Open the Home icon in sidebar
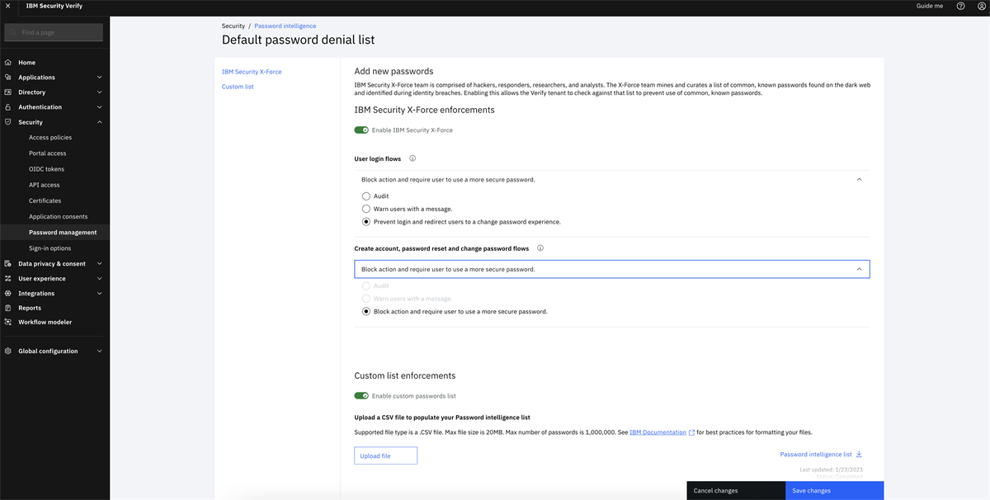Image resolution: width=990 pixels, height=500 pixels. [7, 62]
